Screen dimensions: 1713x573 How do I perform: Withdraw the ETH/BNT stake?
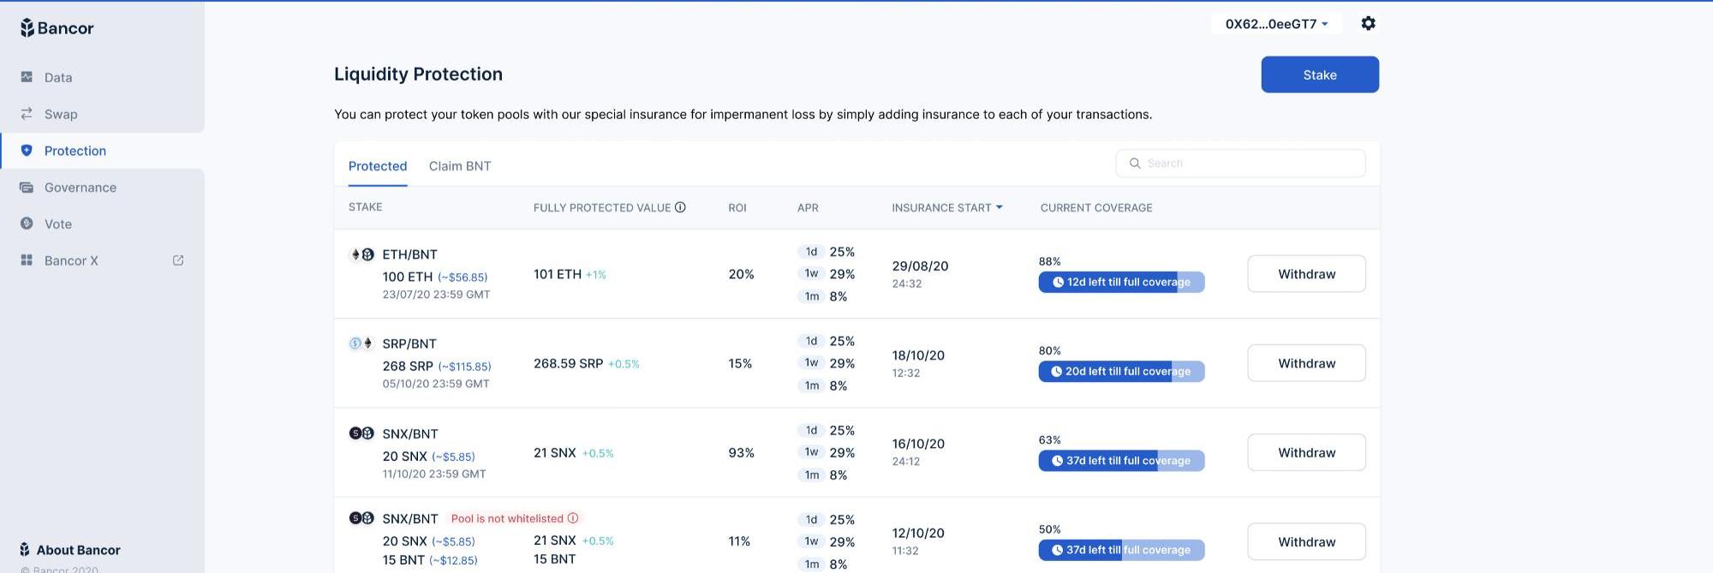tap(1306, 274)
